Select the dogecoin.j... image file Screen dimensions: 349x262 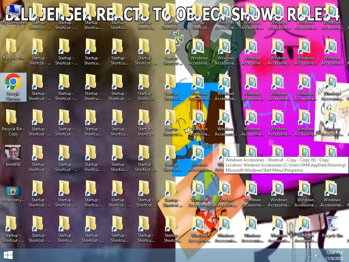(13, 194)
